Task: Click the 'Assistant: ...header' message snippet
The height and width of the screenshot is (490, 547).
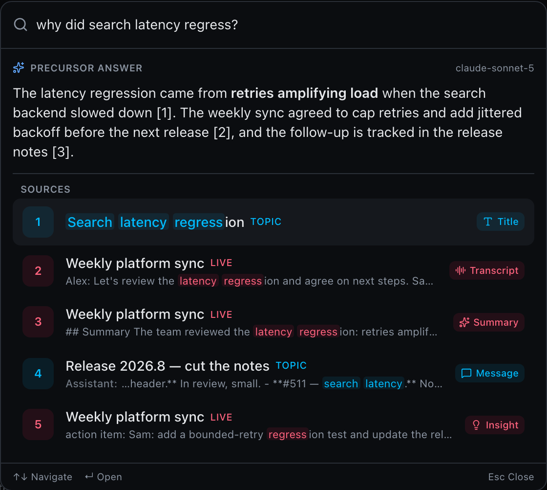Action: click(x=254, y=384)
